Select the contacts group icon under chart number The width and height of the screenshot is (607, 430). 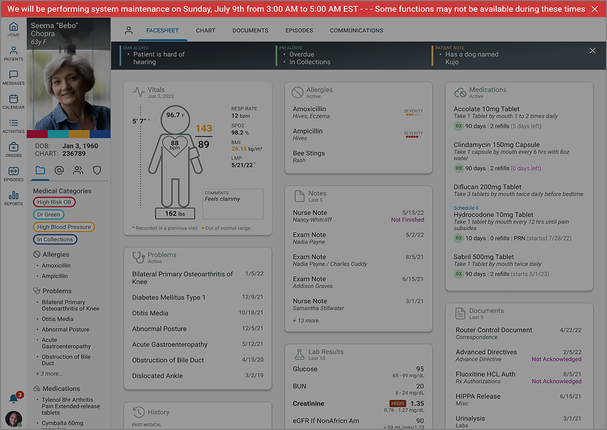coord(78,170)
